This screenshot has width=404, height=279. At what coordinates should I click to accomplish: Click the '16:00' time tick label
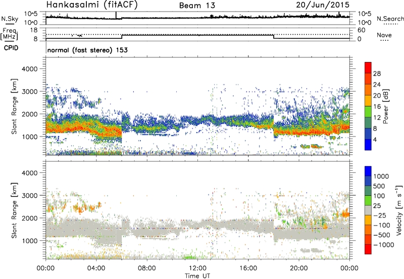point(248,268)
